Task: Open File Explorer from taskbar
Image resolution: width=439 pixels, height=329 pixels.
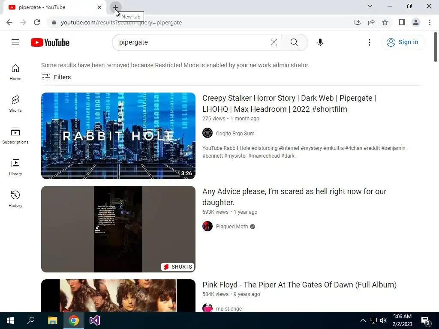Action: tap(52, 320)
